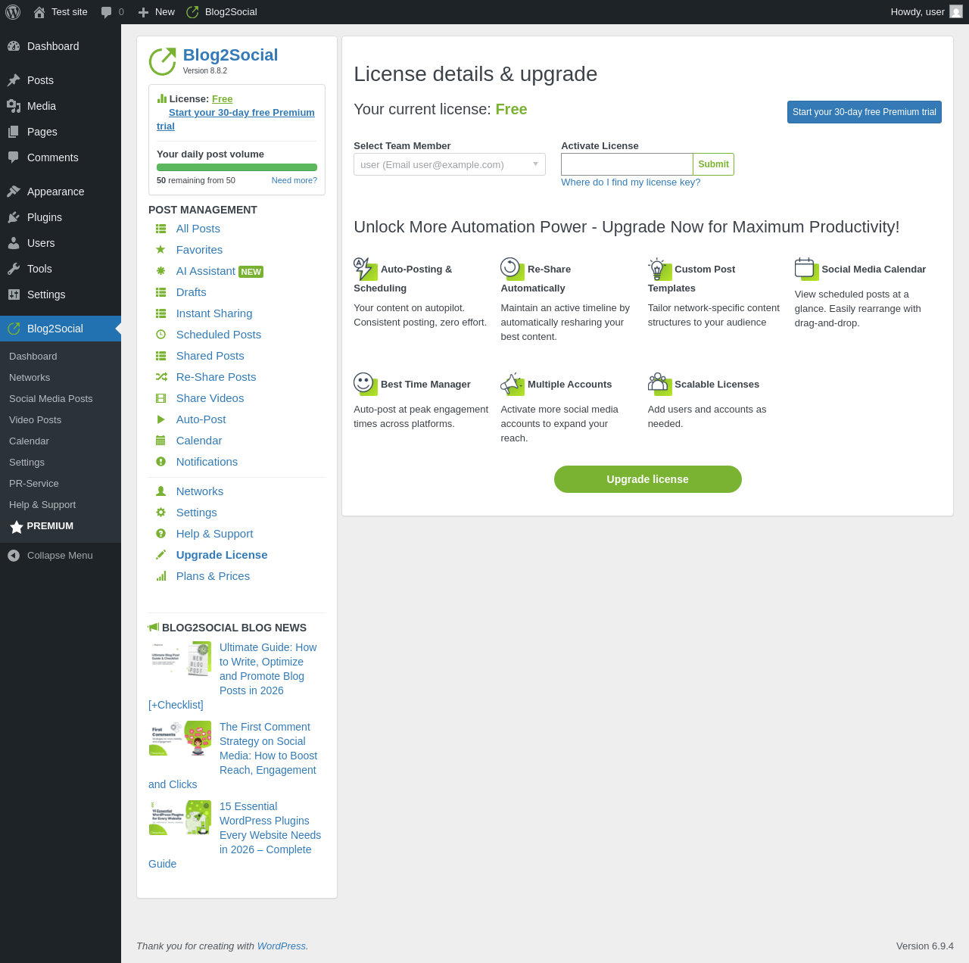The height and width of the screenshot is (963, 969).
Task: Click the Media icon in sidebar
Action: [14, 106]
